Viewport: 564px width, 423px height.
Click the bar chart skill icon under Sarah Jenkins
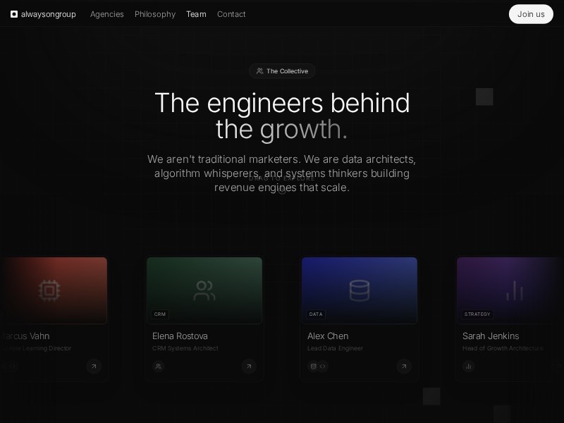pos(469,366)
